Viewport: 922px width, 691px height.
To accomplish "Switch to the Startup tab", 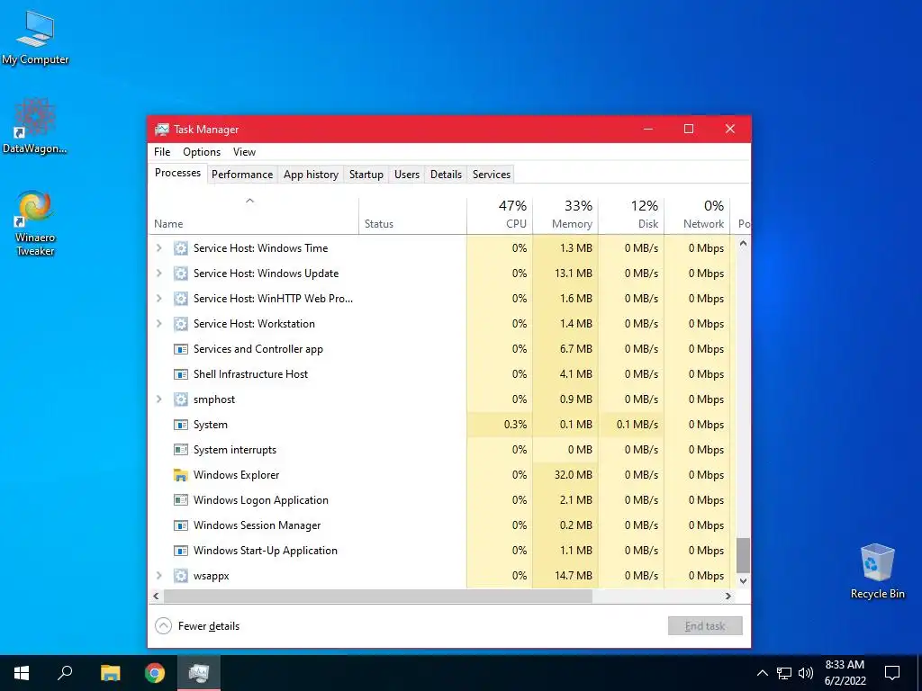I will point(366,175).
